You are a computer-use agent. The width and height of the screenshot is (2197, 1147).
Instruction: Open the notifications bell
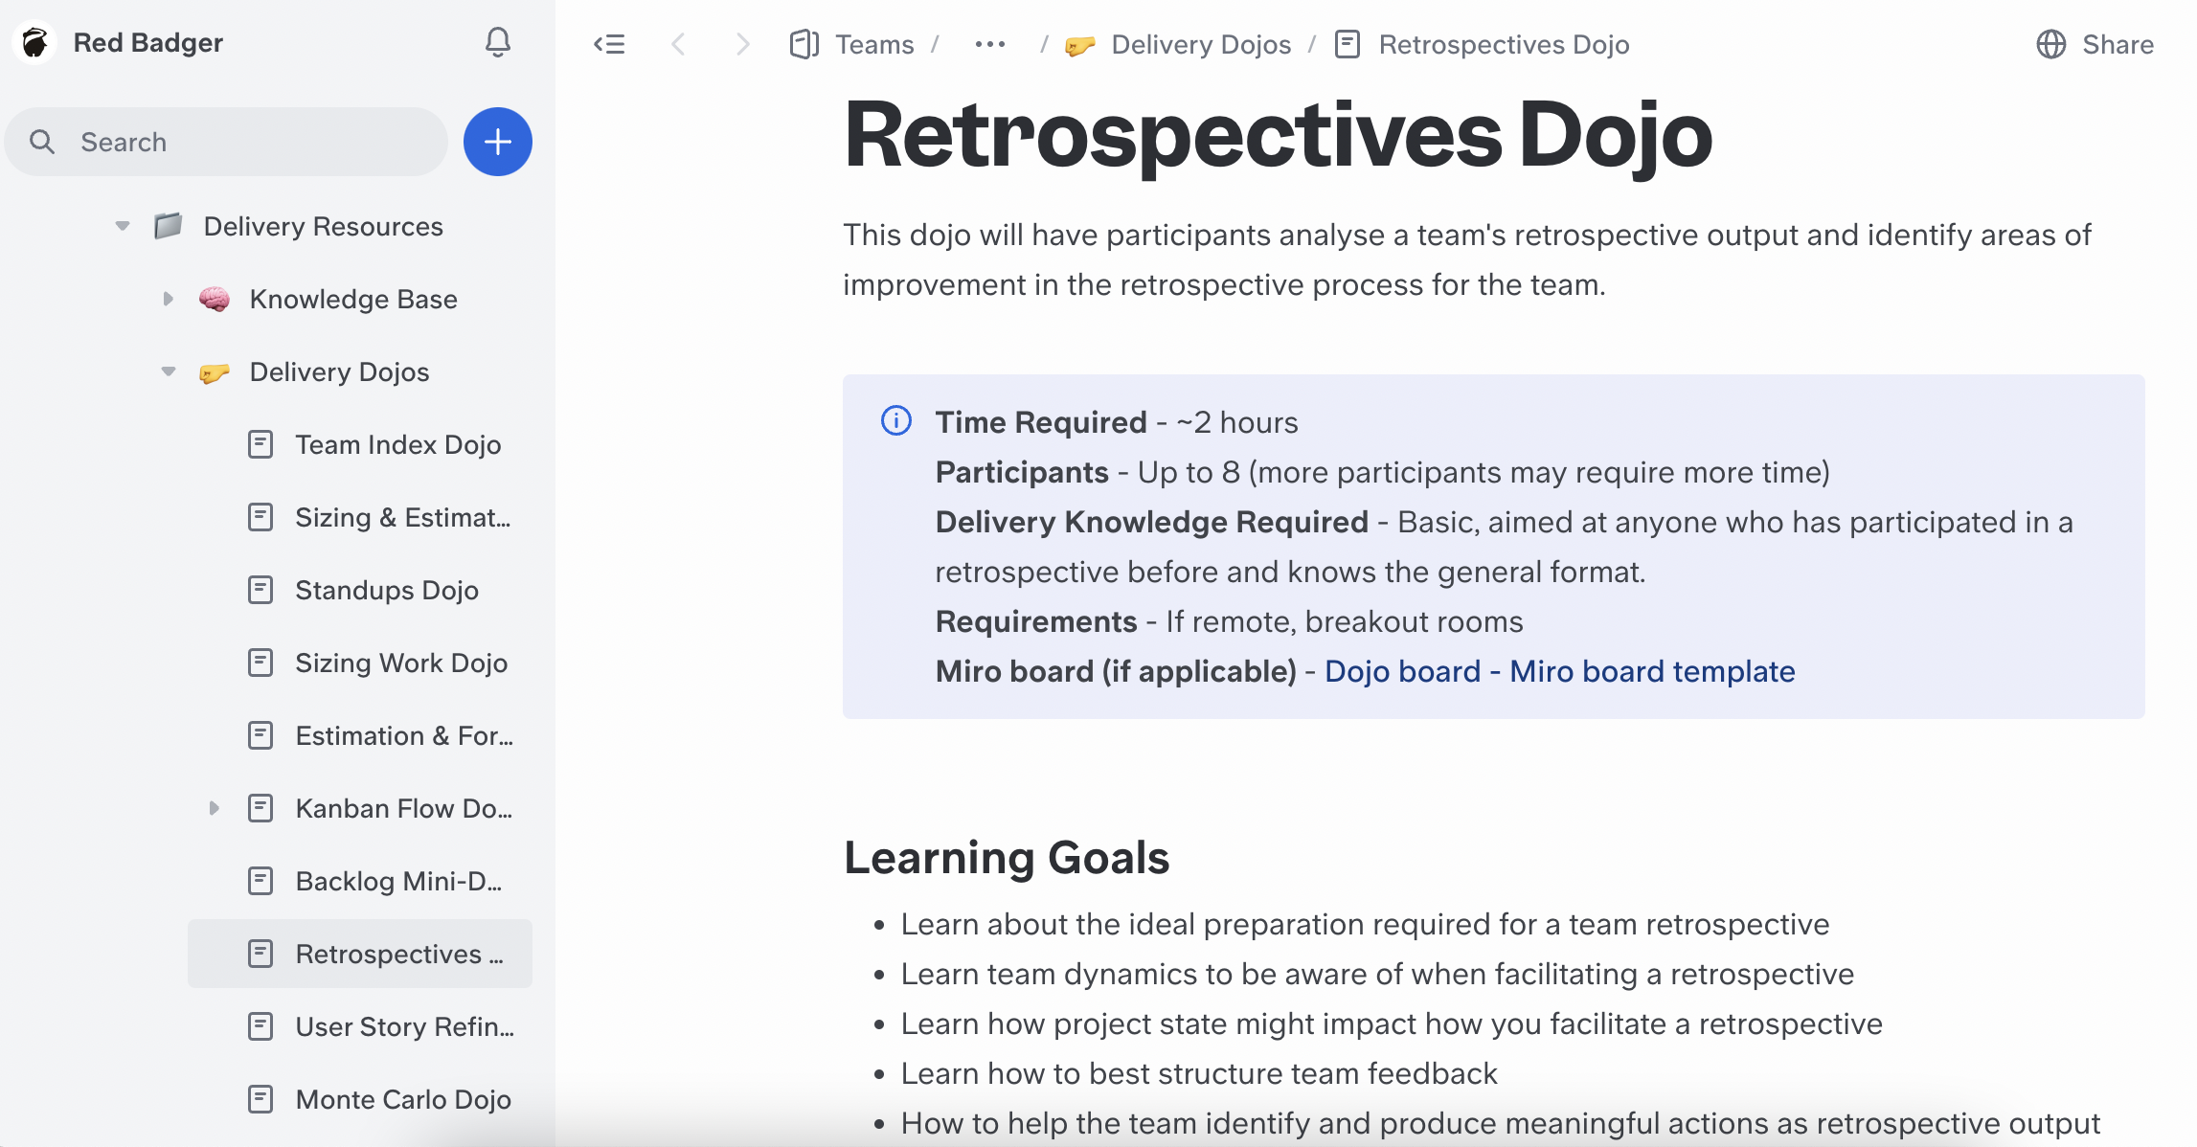(497, 42)
